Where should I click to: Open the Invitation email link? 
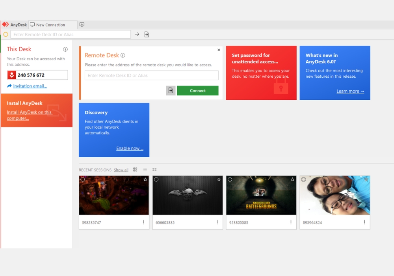(x=30, y=86)
